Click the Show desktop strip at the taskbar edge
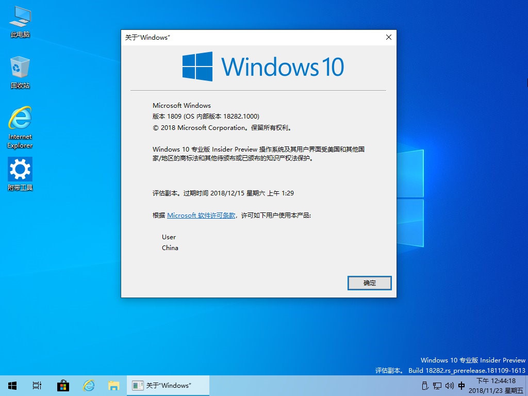The image size is (528, 396). point(526,385)
